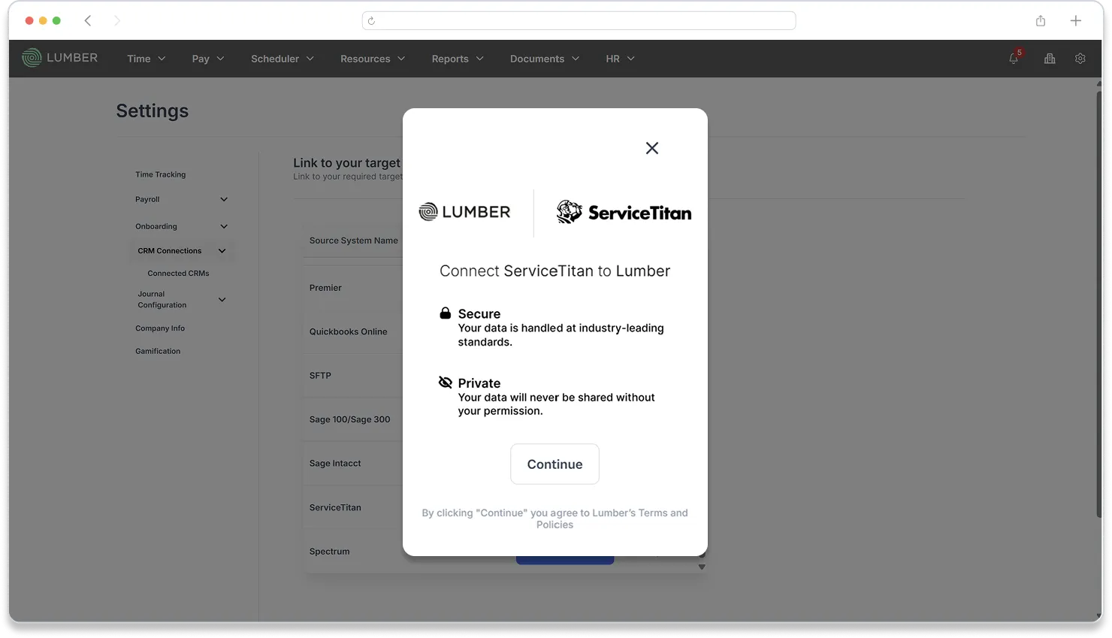This screenshot has width=1112, height=638.
Task: Click the Secure lock icon
Action: 446,313
